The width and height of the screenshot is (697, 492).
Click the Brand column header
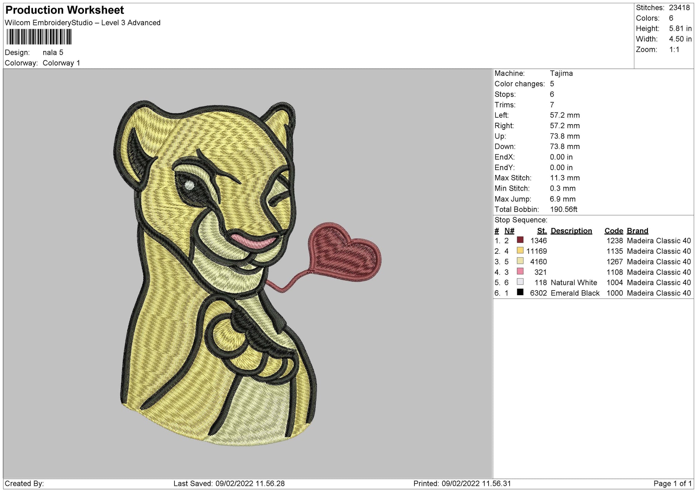(x=637, y=231)
